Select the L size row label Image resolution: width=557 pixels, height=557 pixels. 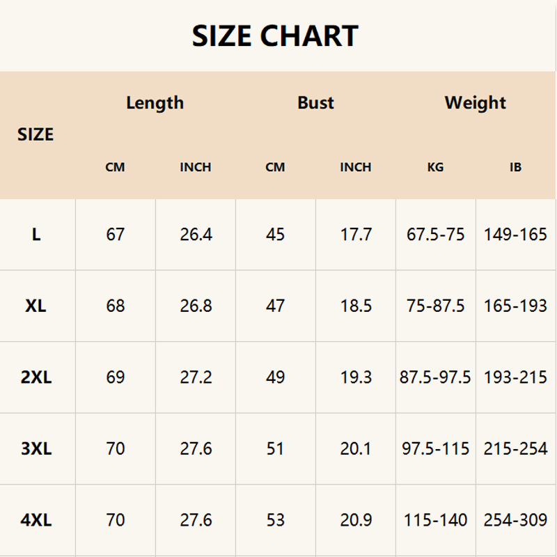click(36, 235)
